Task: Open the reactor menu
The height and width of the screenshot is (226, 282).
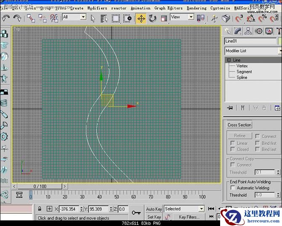Action: (x=119, y=8)
